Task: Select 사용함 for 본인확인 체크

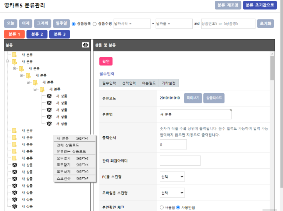Action: coord(162,208)
